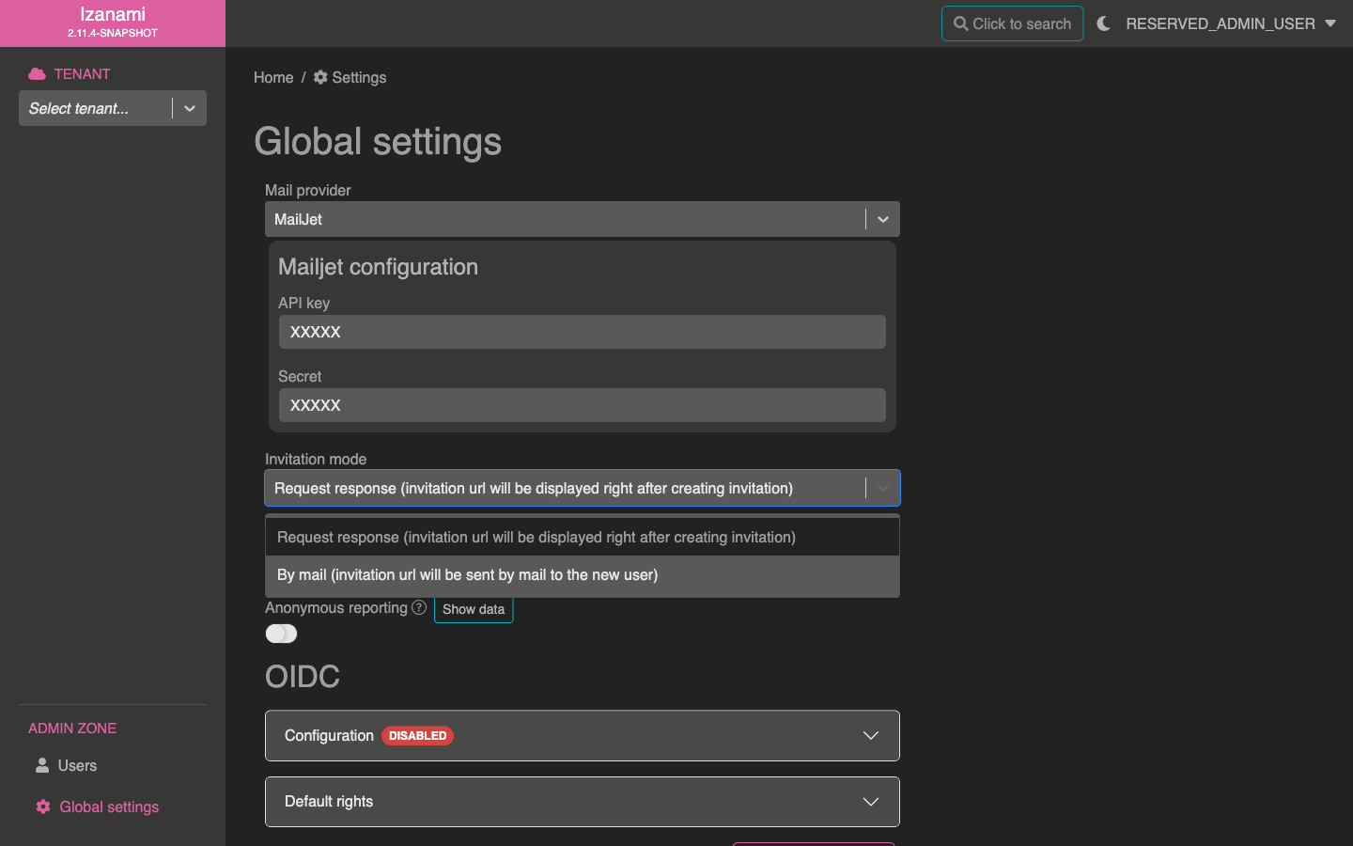Screen dimensions: 1353x846
Task: Enable the Anonymous reporting switch
Action: point(281,634)
